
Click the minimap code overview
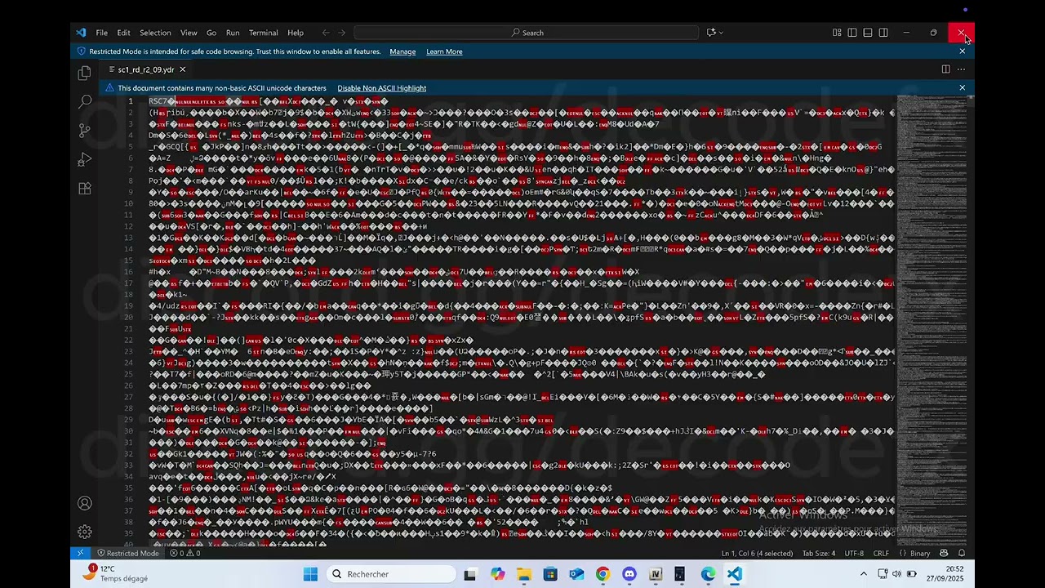coord(931,318)
